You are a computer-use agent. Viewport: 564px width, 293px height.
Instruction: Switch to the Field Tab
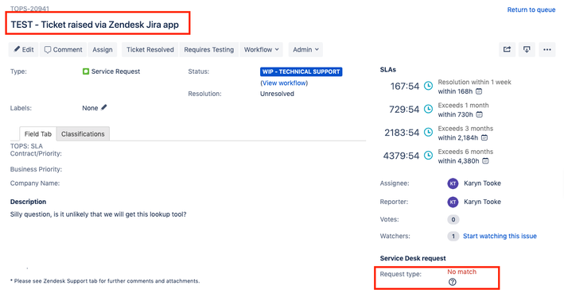pyautogui.click(x=37, y=133)
